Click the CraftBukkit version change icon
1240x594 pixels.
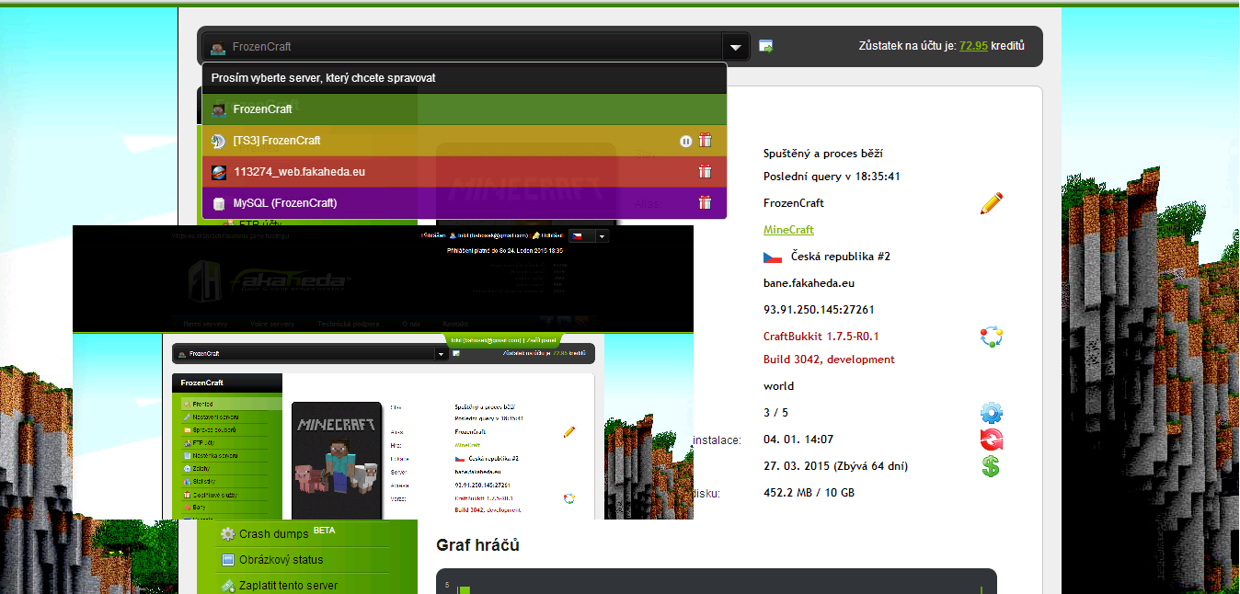click(x=991, y=337)
